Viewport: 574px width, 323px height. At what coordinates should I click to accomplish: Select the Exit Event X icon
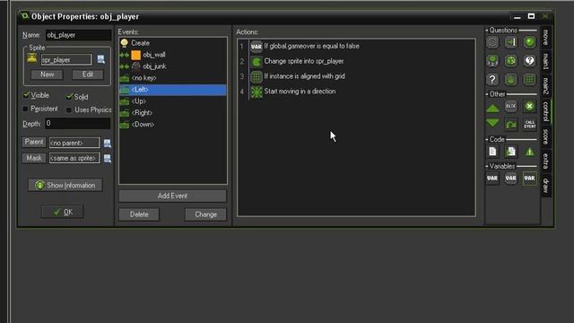(x=529, y=106)
